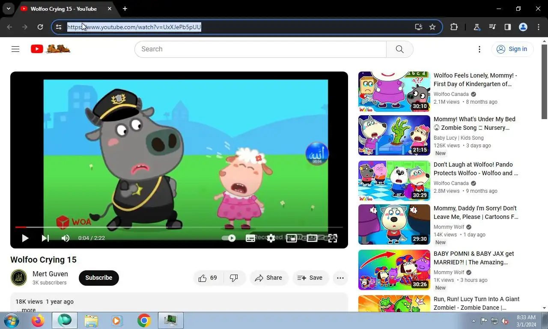Click the search magnifier button
This screenshot has height=329, width=548.
[399, 49]
